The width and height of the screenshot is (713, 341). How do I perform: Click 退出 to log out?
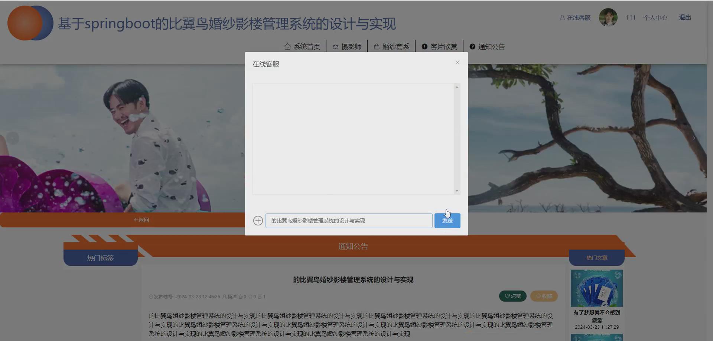(685, 17)
